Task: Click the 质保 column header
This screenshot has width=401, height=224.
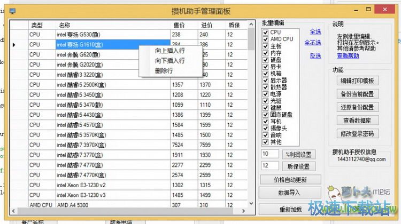Action: click(236, 25)
